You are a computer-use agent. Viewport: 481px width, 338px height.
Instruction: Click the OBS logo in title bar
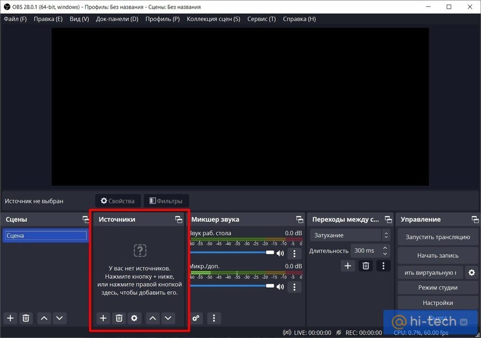pos(7,7)
